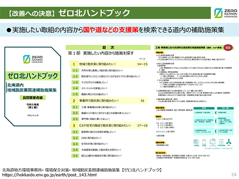Open subsection 2-2 equipment replacement entry
Screen dimensions: 239x179
click(x=101, y=113)
